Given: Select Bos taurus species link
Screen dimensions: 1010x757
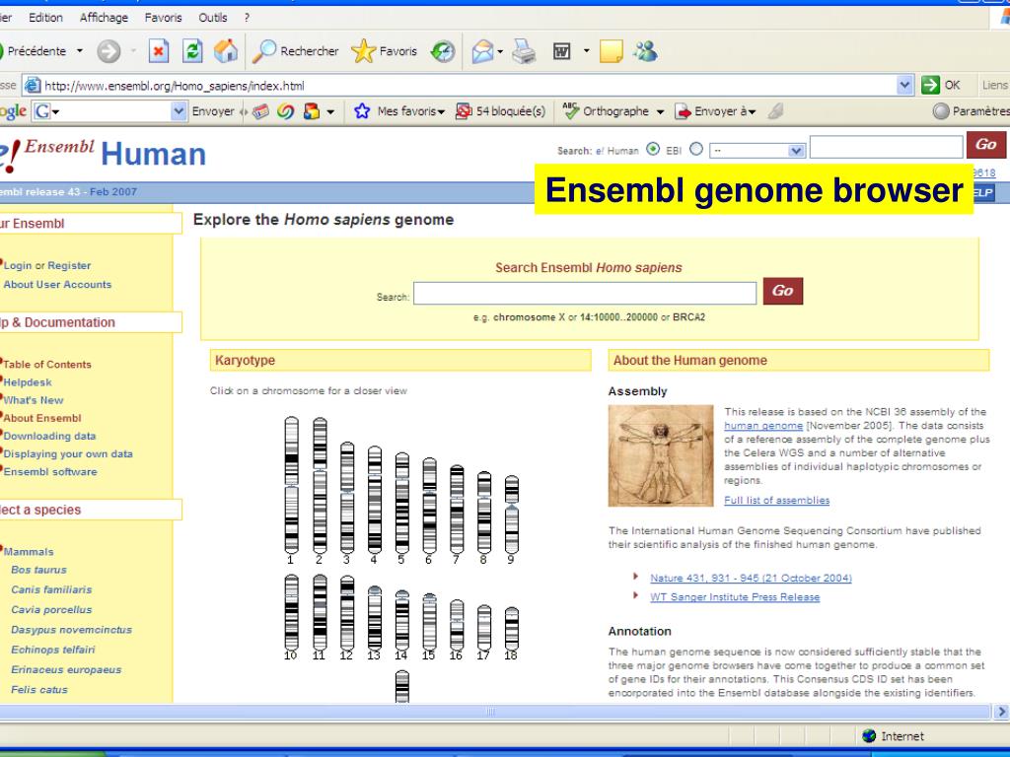Looking at the screenshot, I should 38,570.
